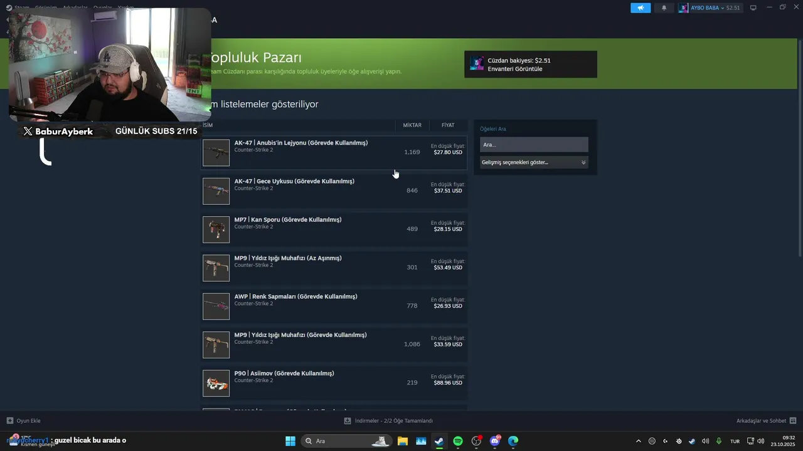Click the Steam taskbar icon
803x451 pixels.
click(x=439, y=441)
